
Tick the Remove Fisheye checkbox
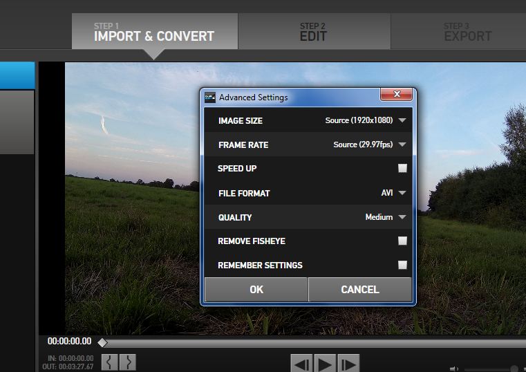[x=402, y=241]
